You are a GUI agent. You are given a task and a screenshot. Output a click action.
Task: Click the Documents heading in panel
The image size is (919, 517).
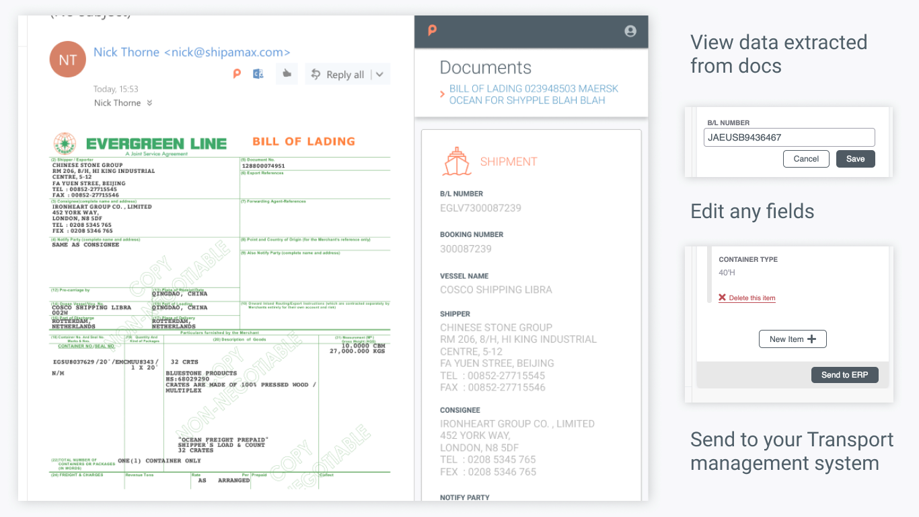[x=485, y=67]
